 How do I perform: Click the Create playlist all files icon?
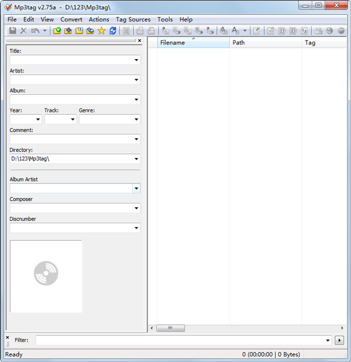click(x=282, y=30)
